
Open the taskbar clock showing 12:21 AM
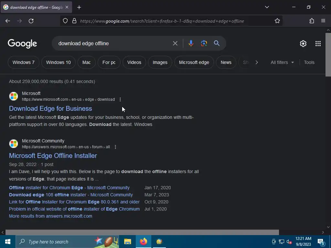303,242
